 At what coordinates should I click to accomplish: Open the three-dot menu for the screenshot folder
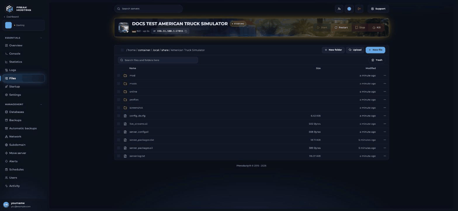[x=385, y=108]
